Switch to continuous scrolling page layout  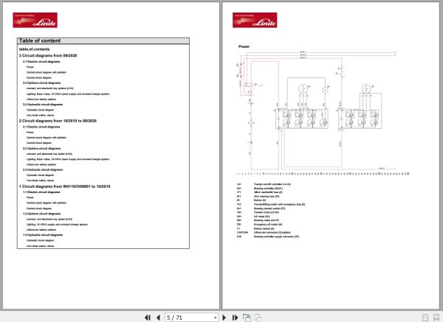coord(436,318)
